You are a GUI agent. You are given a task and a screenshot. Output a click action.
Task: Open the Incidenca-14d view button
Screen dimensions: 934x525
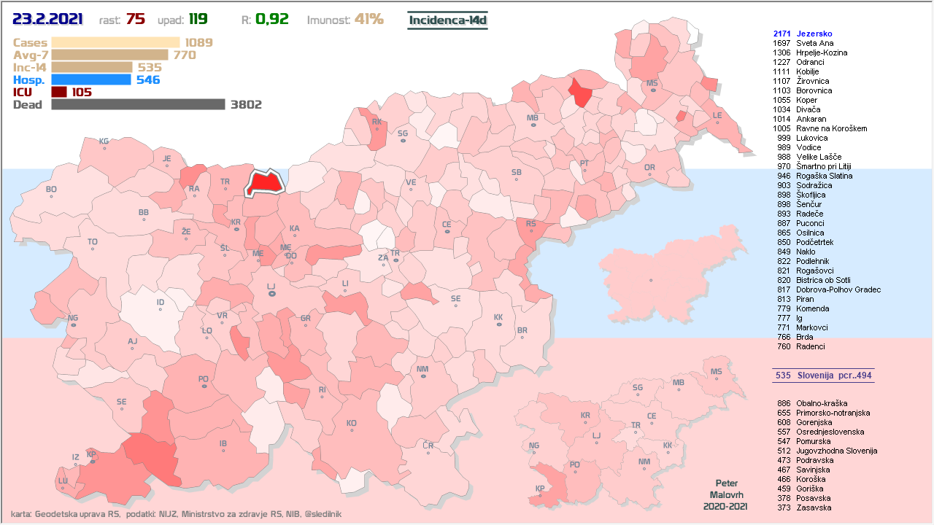coord(447,20)
